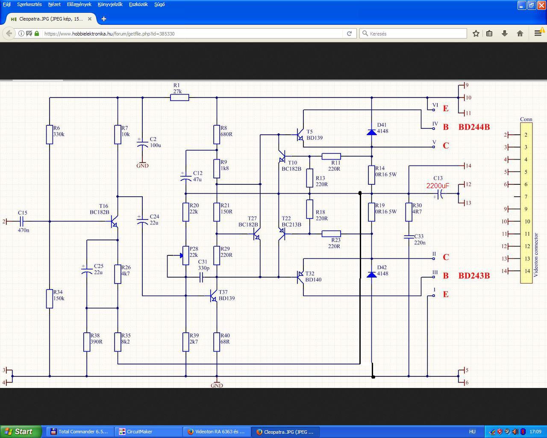
Task: Open the Súgó menu
Action: pyautogui.click(x=159, y=4)
